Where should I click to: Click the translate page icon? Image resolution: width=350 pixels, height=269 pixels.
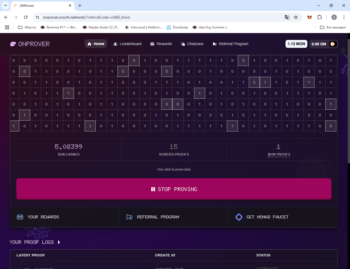click(287, 17)
